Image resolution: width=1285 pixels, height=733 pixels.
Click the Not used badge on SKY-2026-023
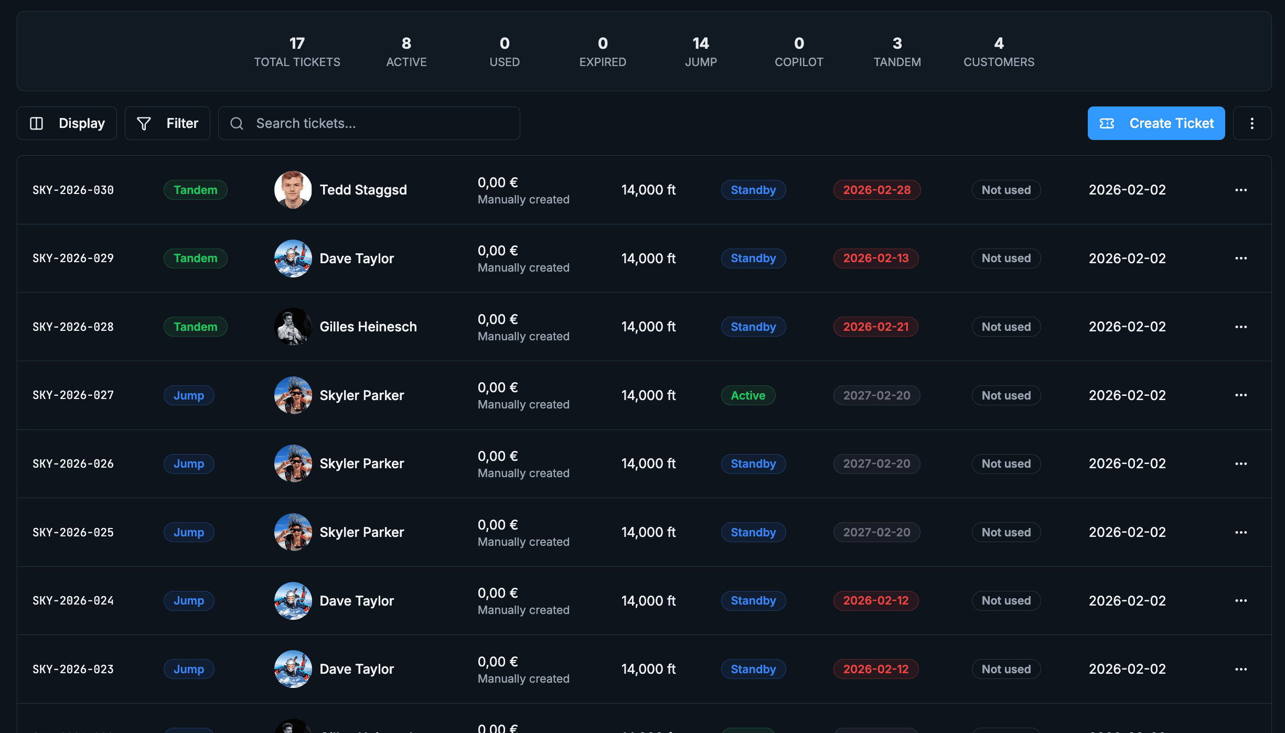point(1006,669)
